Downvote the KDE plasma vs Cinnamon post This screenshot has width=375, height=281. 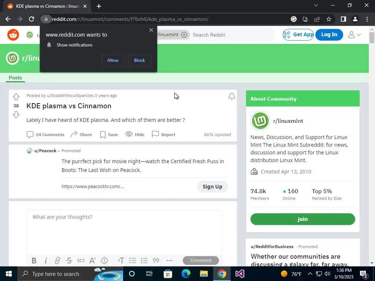click(x=16, y=115)
